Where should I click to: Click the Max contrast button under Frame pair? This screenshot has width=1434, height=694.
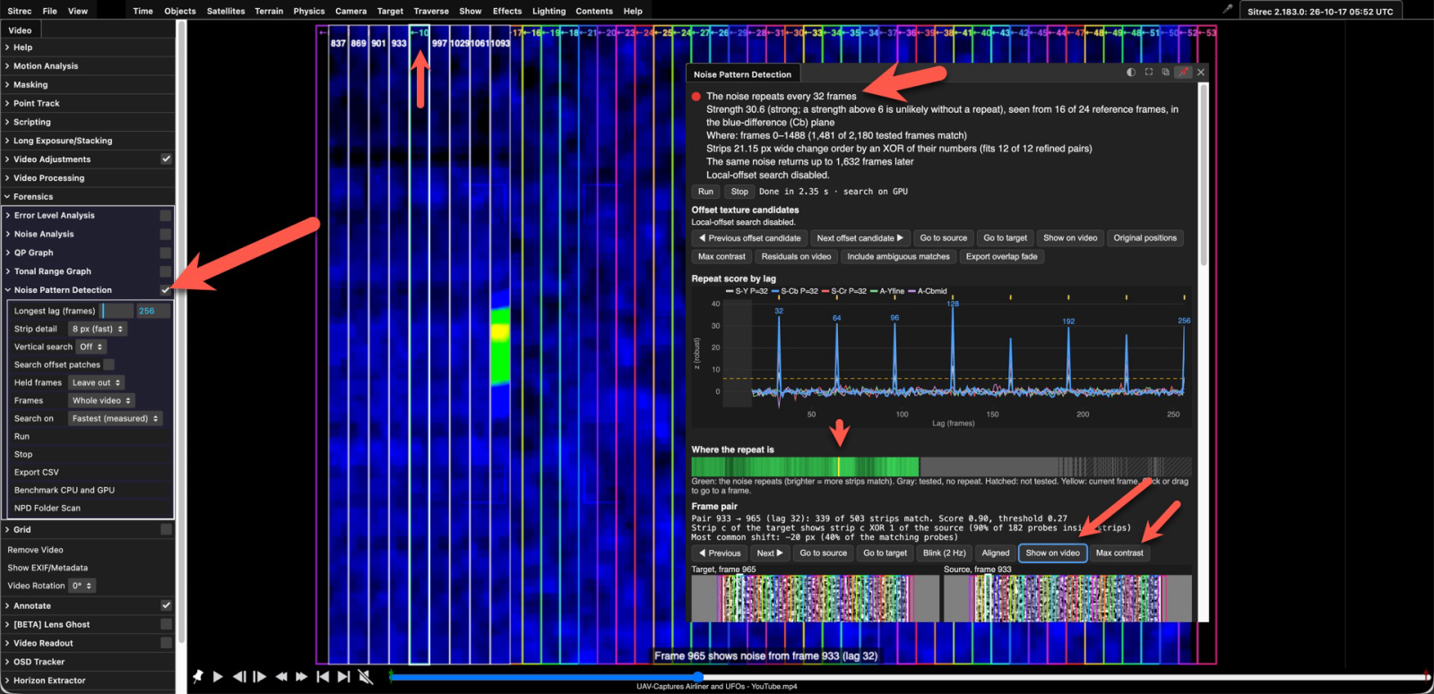(1119, 553)
